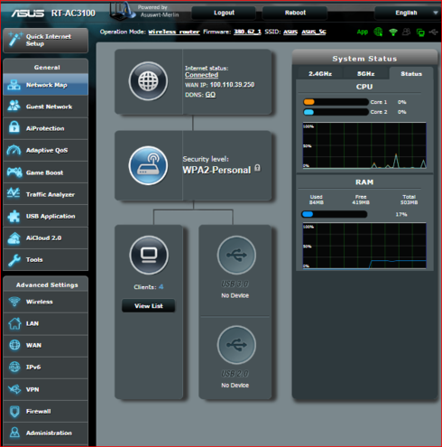Select the USB 3.0 port icon
The height and width of the screenshot is (447, 442).
[x=236, y=255]
